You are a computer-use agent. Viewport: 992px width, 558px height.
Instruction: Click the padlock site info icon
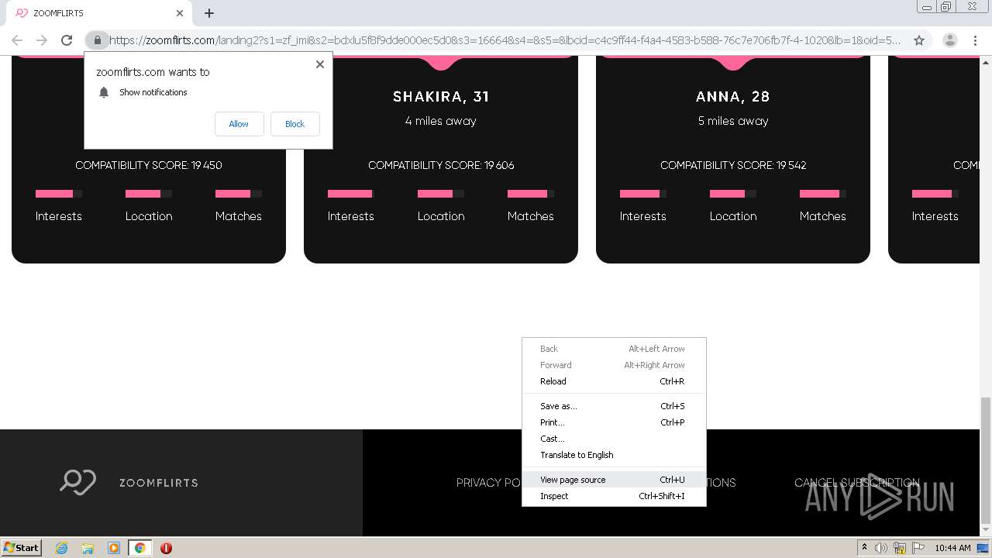tap(97, 40)
